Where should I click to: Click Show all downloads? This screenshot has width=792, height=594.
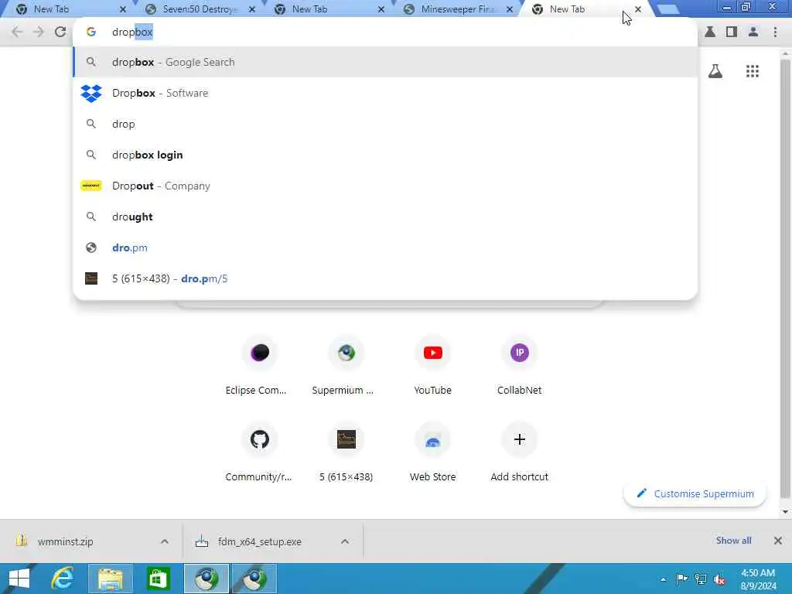click(x=733, y=541)
